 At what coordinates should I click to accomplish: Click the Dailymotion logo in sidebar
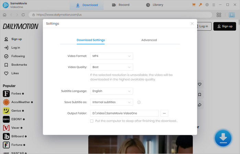pos(21,26)
